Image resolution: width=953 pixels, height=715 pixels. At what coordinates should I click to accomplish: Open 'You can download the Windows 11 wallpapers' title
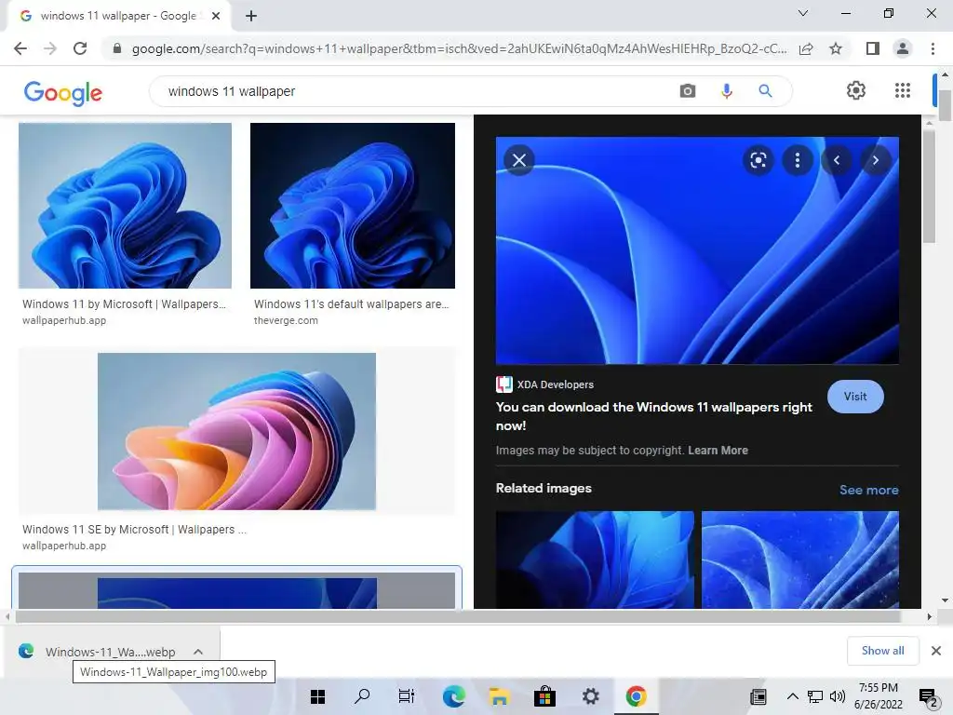654,416
